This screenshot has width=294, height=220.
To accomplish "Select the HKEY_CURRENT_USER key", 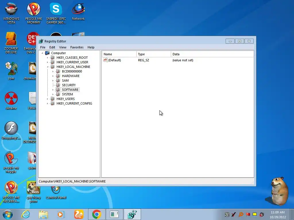I will tap(72, 62).
